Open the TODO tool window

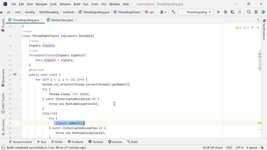pyautogui.click(x=57, y=142)
